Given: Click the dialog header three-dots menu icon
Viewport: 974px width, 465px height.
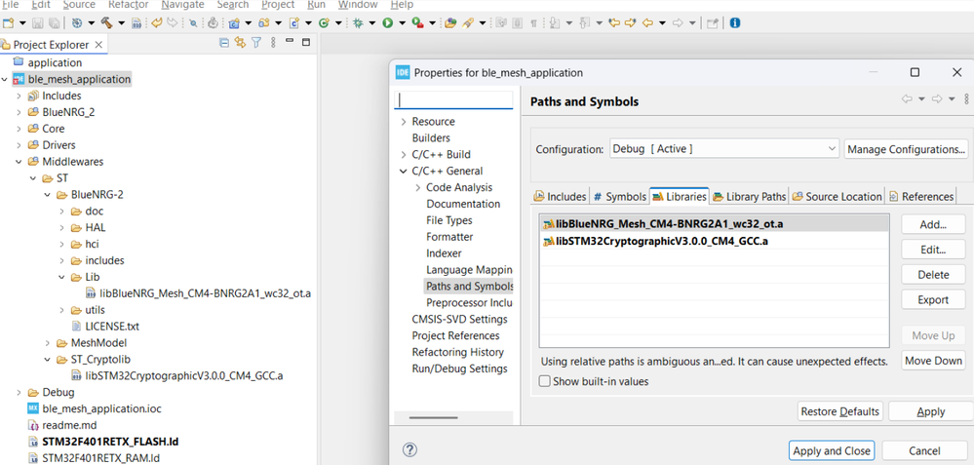Looking at the screenshot, I should (x=966, y=99).
